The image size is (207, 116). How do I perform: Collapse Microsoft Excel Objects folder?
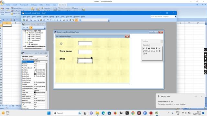[x=25, y=33]
